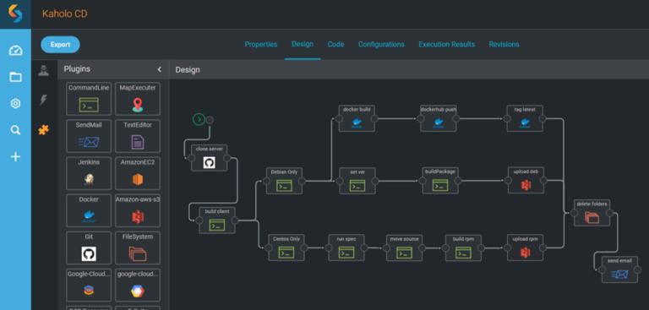Select the Debian Only node

coord(284,181)
